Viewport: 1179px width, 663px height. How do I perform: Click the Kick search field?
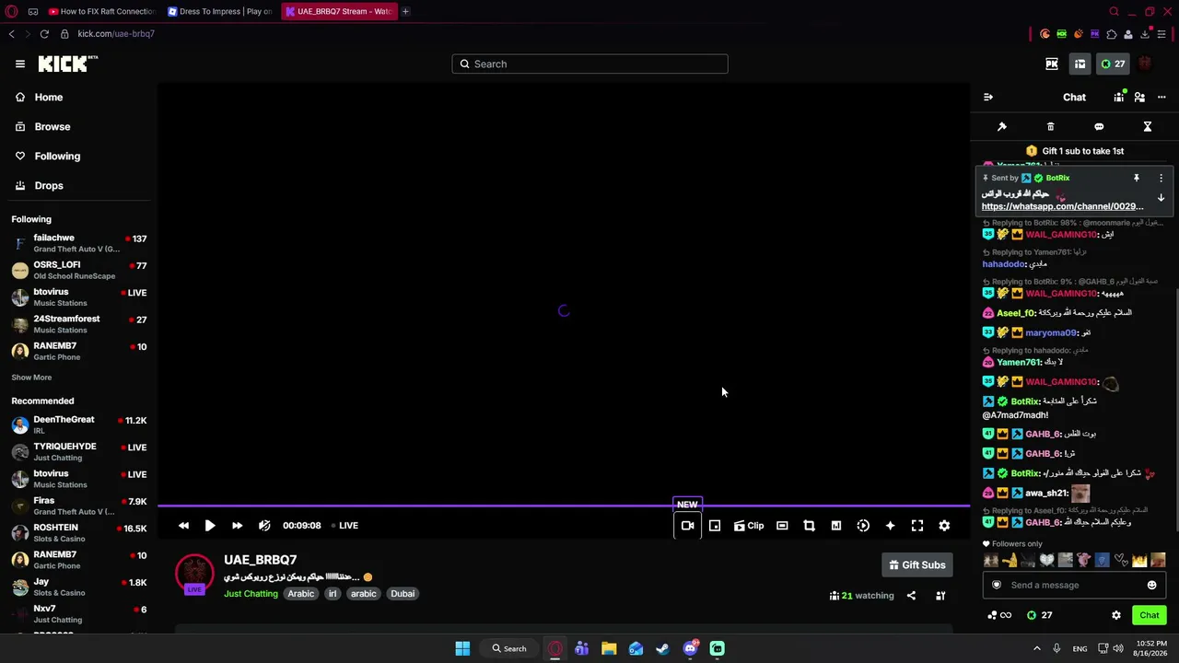point(589,64)
